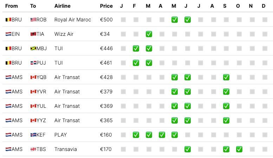
Task: Click the Belgium flag beside BRU–ROB route
Action: click(x=8, y=20)
